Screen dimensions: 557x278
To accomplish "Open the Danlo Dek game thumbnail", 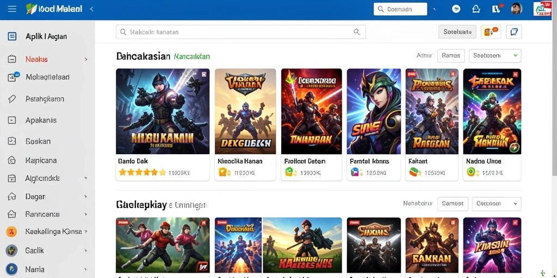I will 163,111.
